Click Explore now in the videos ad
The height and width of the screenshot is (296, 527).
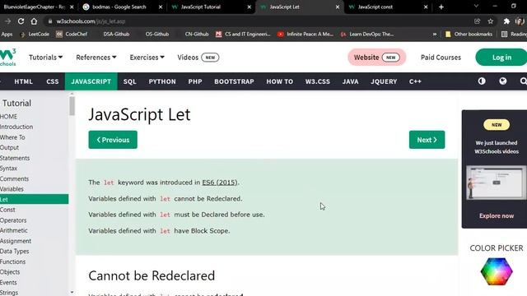click(497, 215)
